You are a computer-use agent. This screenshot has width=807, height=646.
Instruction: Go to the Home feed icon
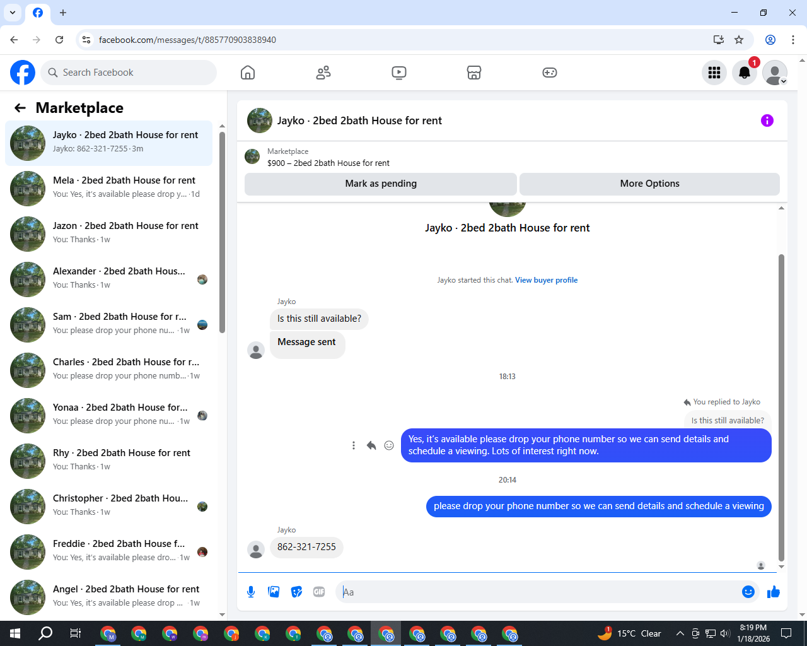(248, 73)
